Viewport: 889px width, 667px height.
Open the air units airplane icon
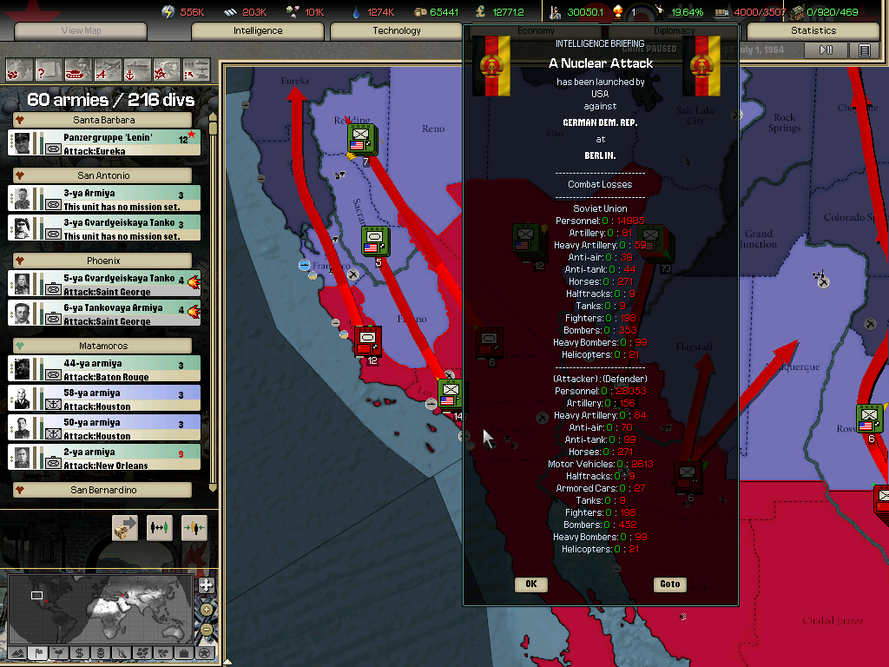[109, 69]
